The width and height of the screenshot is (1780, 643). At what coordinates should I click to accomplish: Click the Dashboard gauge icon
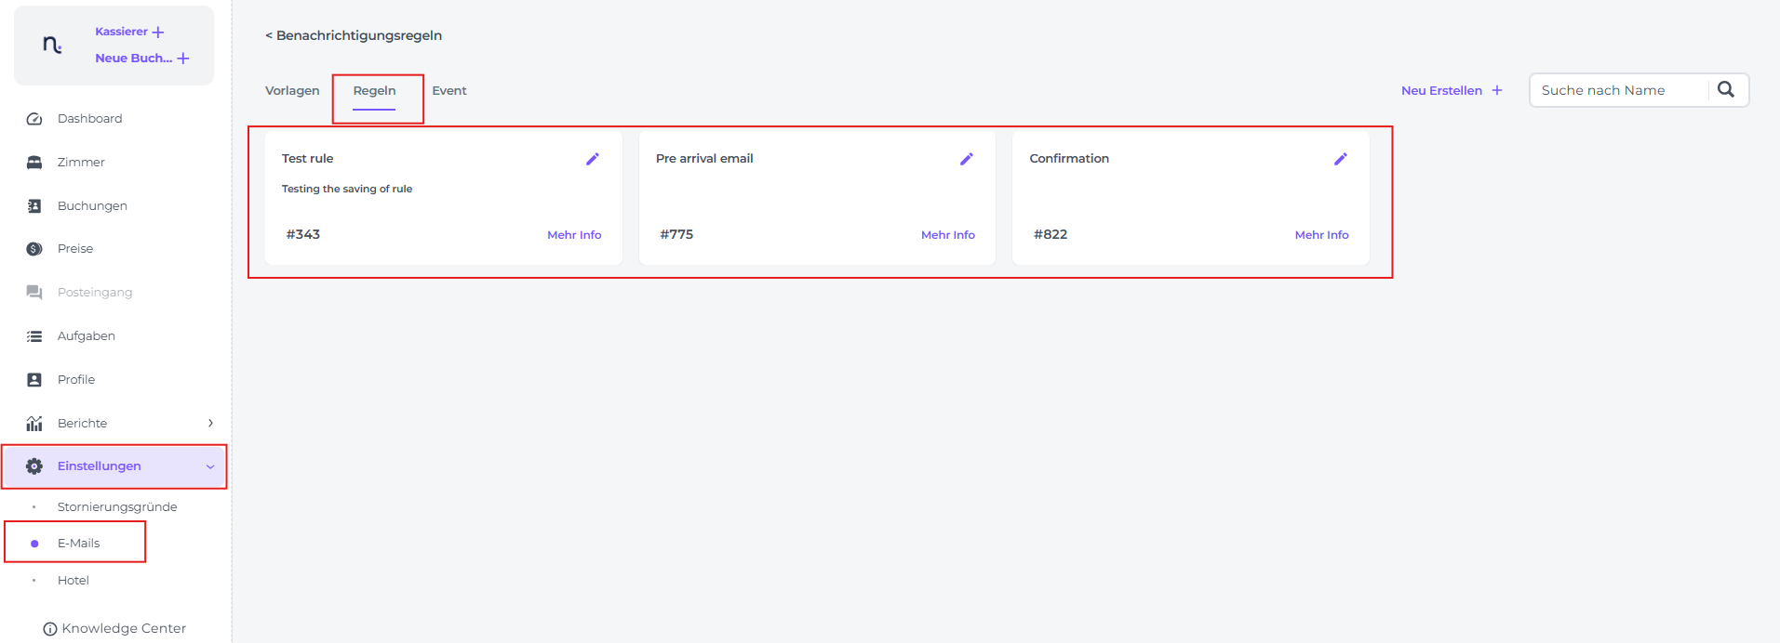(34, 119)
